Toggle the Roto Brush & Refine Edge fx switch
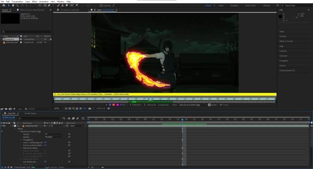Screen dimensions: 313x169 tap(1, 131)
